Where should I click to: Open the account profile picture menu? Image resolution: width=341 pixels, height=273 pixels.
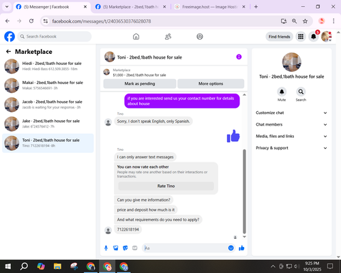(326, 37)
